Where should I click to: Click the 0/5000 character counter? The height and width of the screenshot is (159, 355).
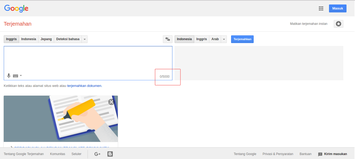(x=164, y=77)
